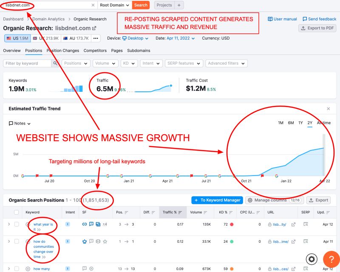Viewport: 340px width, 272px height.
Task: Check the 'what year is it' row checkbox
Action: [17, 224]
